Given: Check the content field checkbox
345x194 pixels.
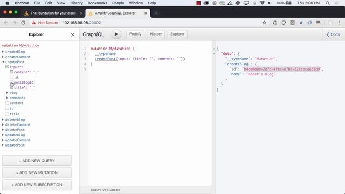Looking at the screenshot, I should point(7,103).
